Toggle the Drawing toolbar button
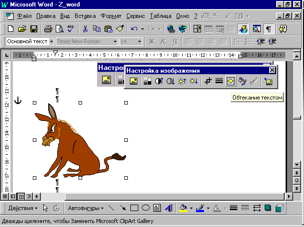 point(243,29)
